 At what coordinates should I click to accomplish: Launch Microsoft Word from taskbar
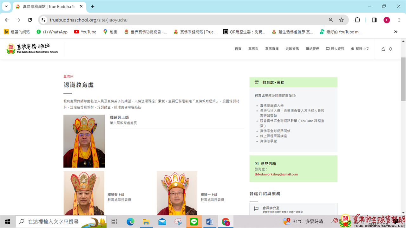coord(210,222)
